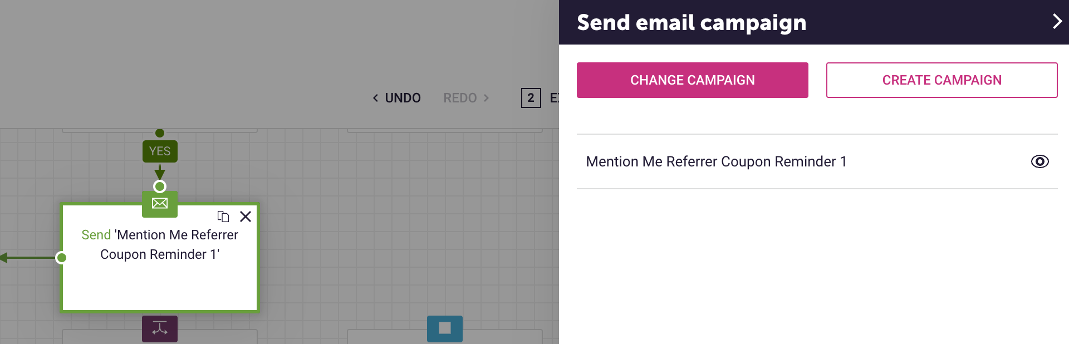
Task: Click the number 2 box in toolbar
Action: (531, 98)
